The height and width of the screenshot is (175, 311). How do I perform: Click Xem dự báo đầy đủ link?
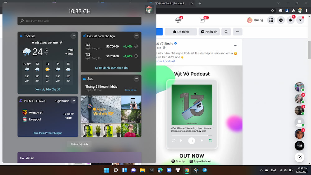pyautogui.click(x=48, y=90)
